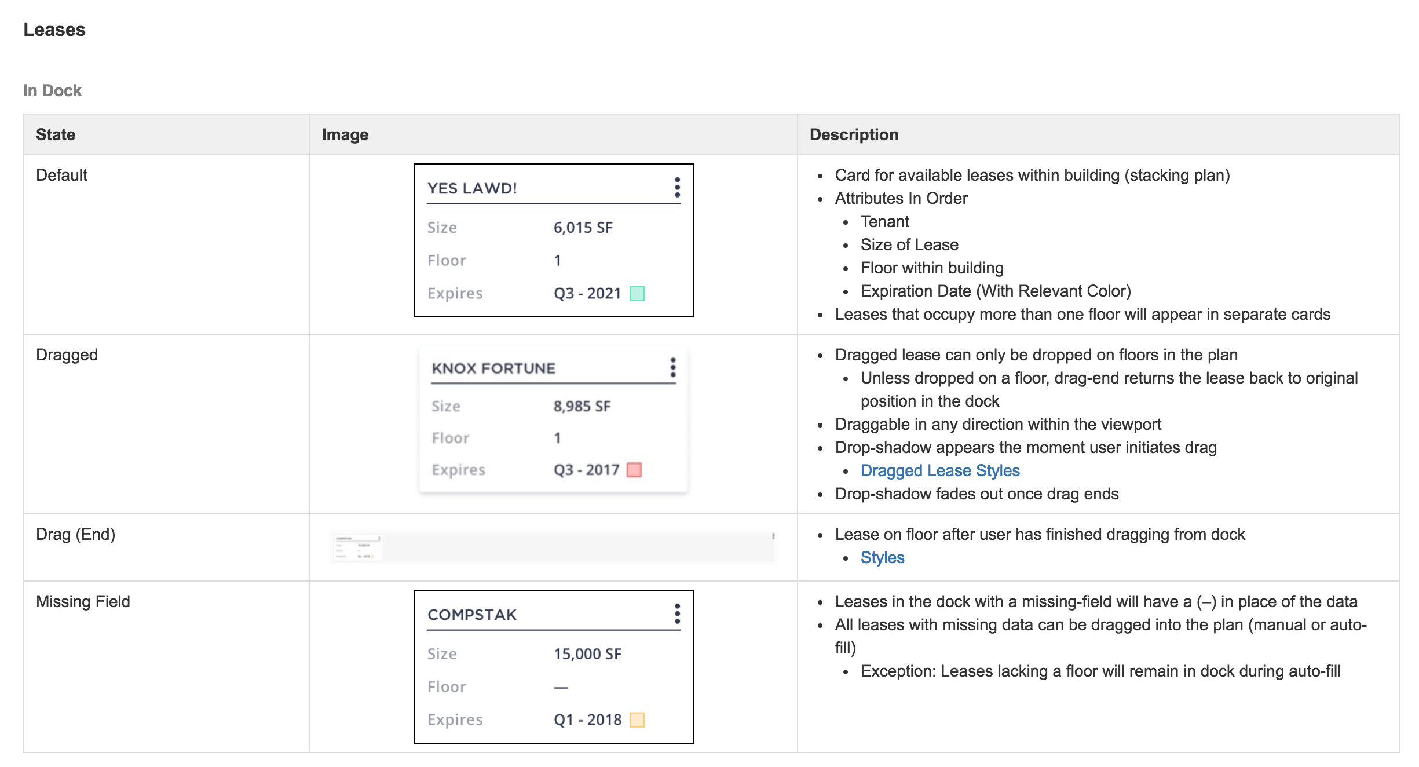The width and height of the screenshot is (1419, 767).
Task: Click the 'Size of Lease' bullet
Action: click(x=909, y=244)
